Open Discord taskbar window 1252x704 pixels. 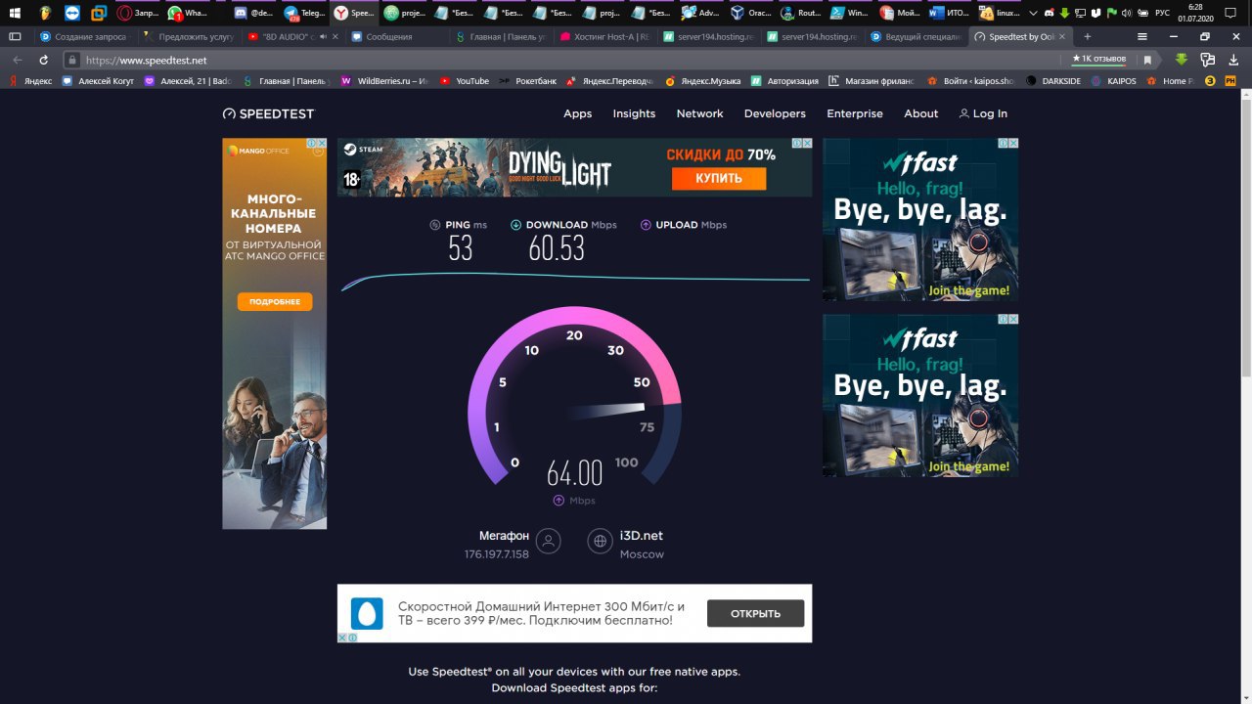click(x=255, y=13)
